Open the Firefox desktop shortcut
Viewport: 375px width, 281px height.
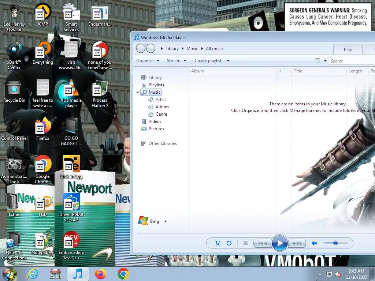(42, 129)
